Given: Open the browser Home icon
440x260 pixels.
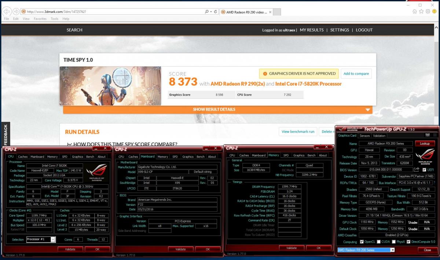Looking at the screenshot, I should (x=415, y=11).
